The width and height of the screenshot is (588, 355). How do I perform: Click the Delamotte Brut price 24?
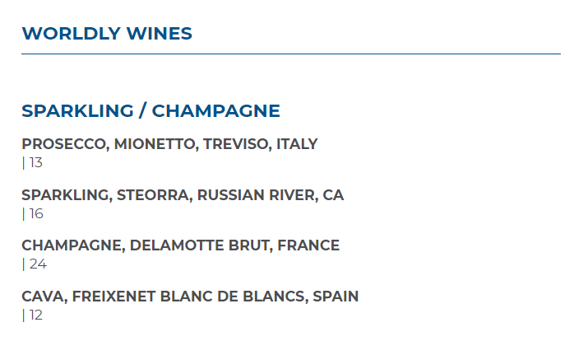(37, 264)
